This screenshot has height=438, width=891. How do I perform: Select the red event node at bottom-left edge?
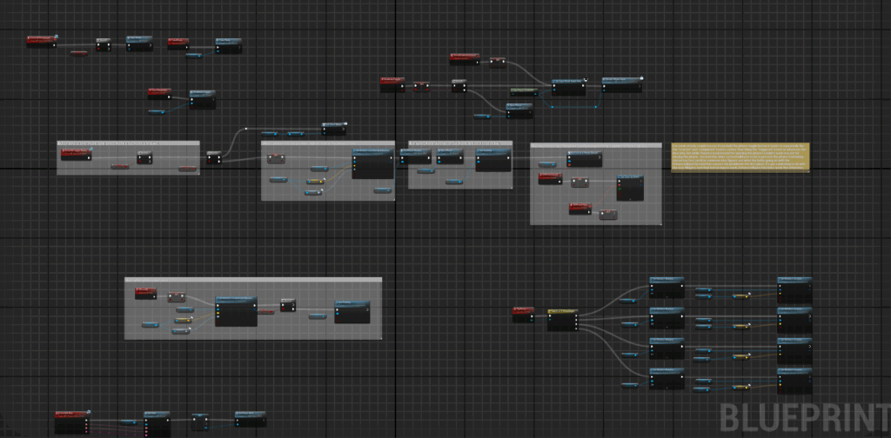[72, 421]
